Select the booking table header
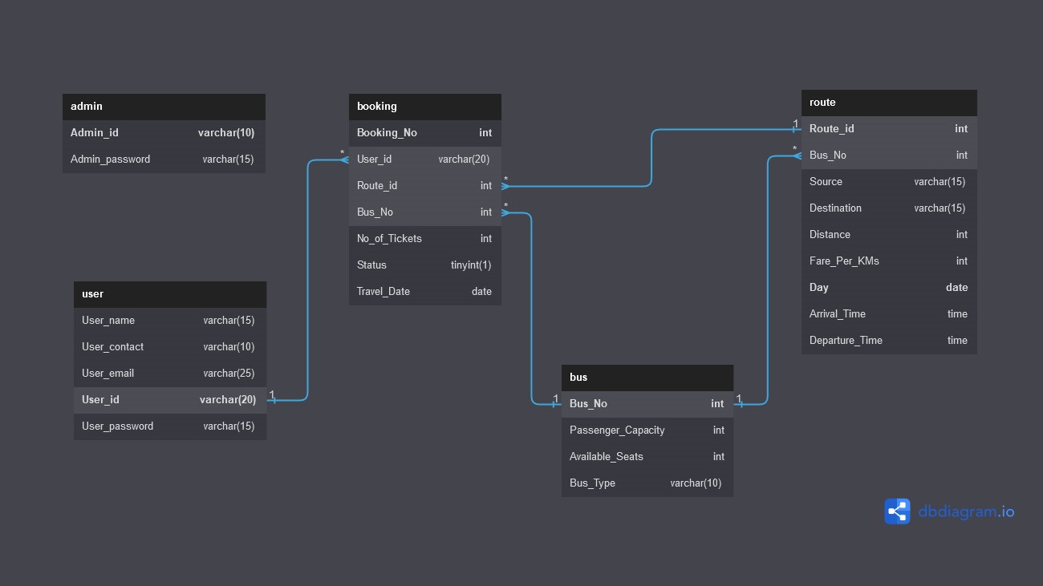This screenshot has height=586, width=1043. click(x=424, y=107)
